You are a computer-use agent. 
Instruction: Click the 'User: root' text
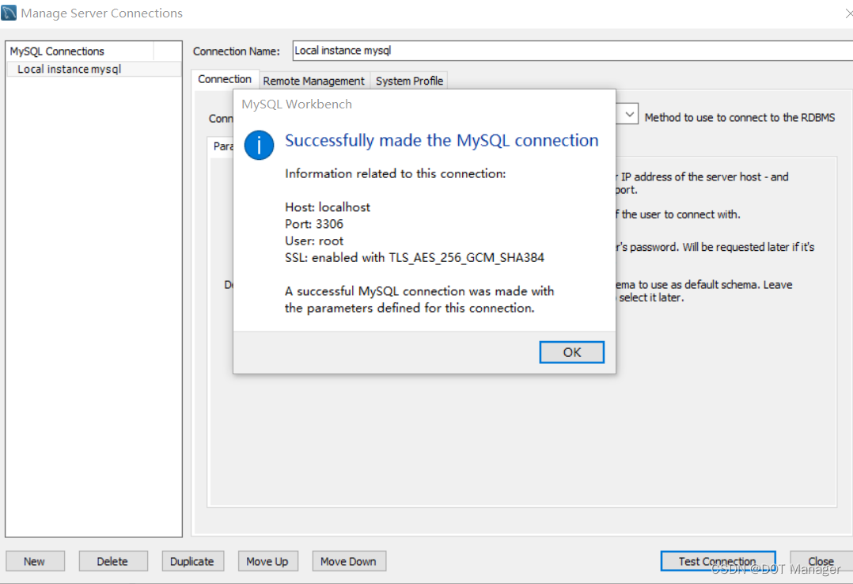tap(314, 241)
